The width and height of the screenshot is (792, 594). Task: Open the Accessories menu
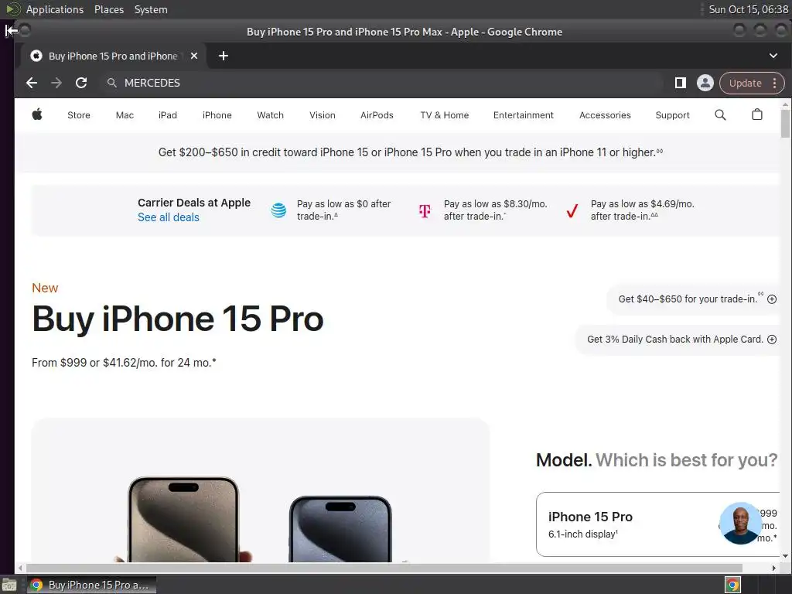[x=605, y=115]
